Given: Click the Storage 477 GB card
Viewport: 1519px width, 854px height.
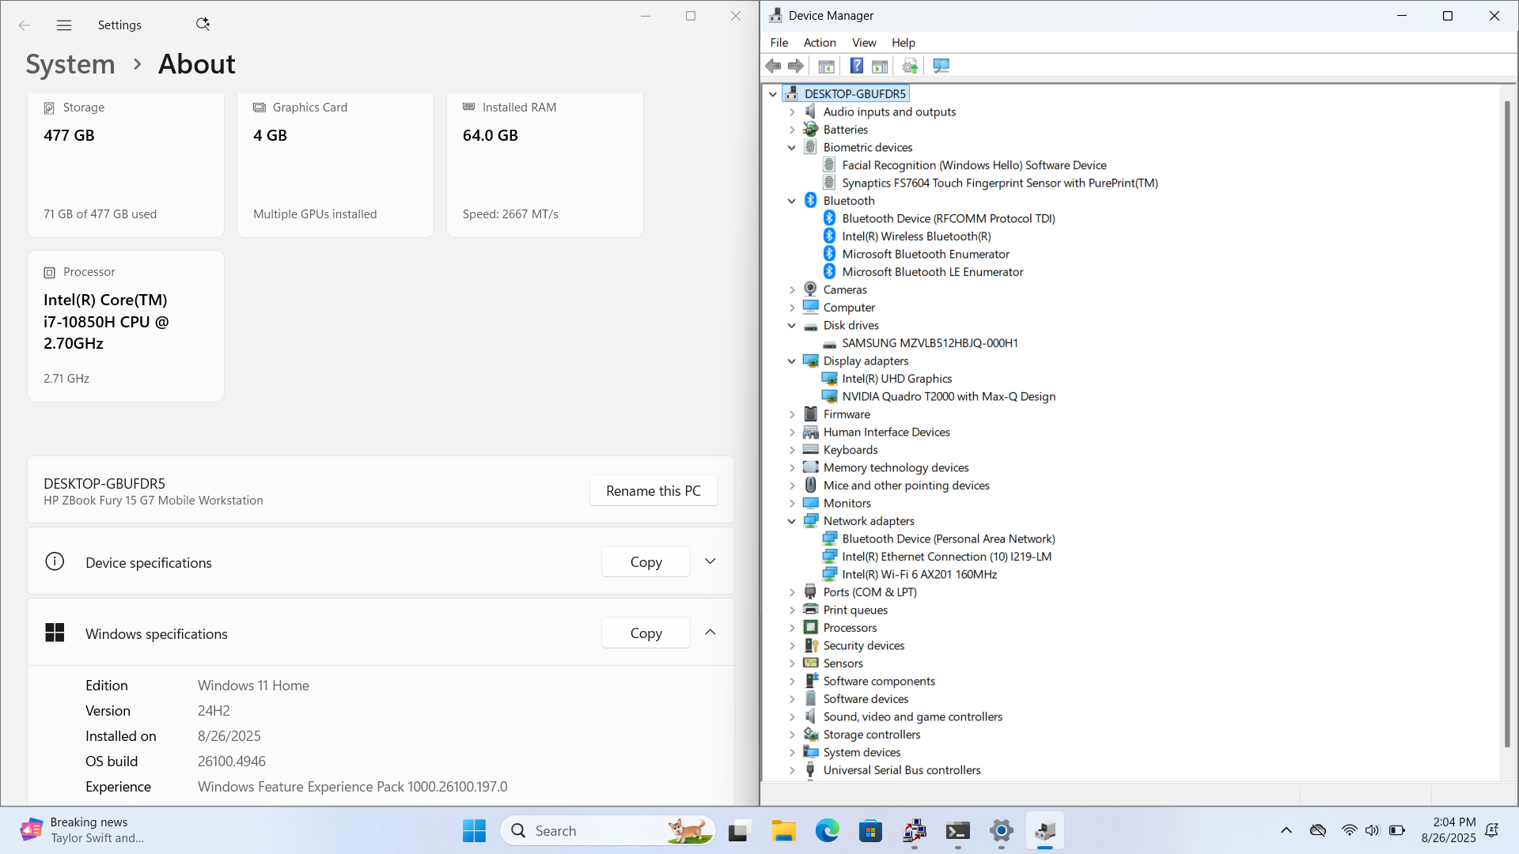Looking at the screenshot, I should [126, 164].
